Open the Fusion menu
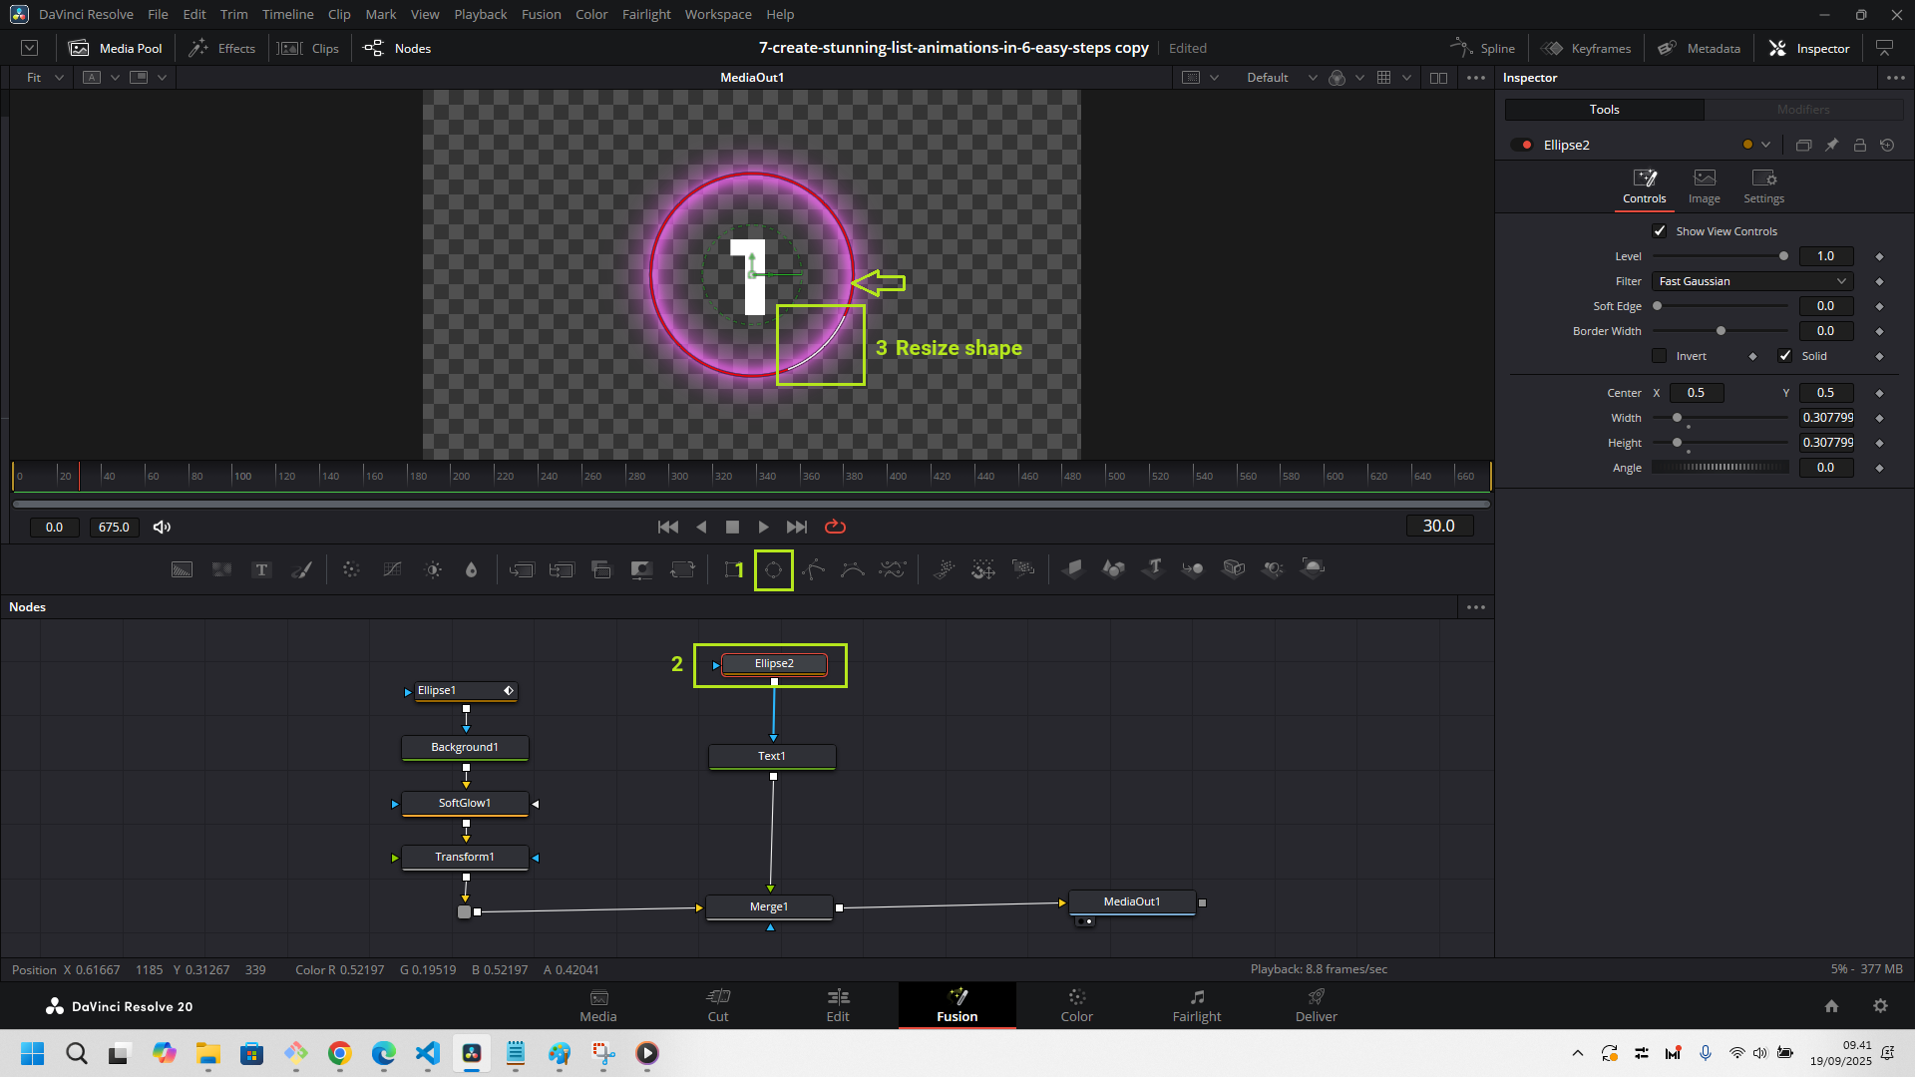Screen dimensions: 1915x1077 (x=541, y=14)
